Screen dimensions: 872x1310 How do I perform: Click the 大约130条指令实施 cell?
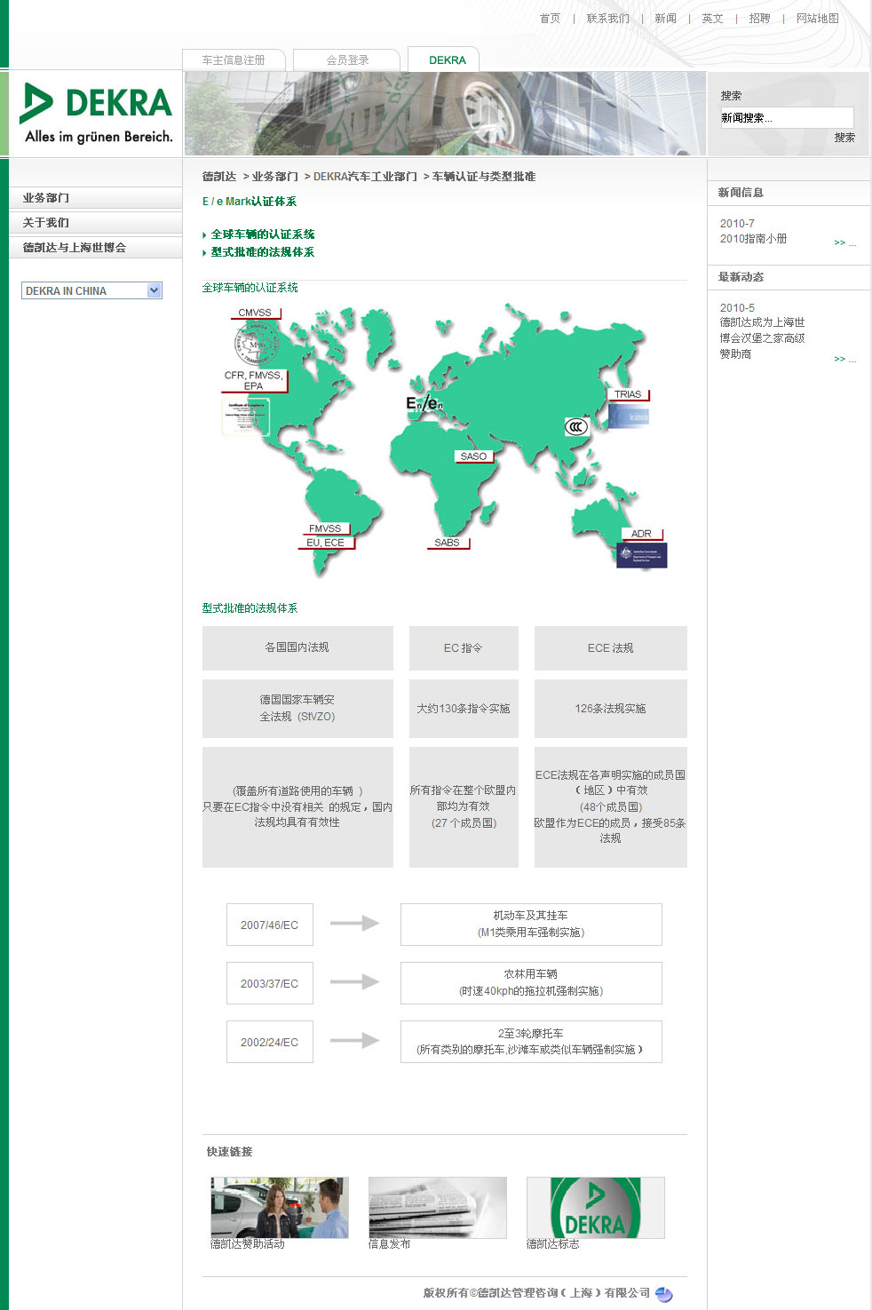(x=464, y=709)
